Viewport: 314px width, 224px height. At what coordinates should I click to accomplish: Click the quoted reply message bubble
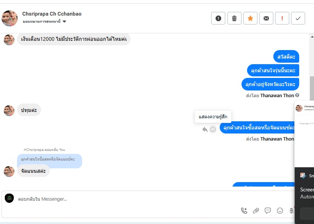point(50,159)
